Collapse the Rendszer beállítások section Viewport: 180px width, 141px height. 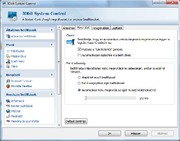pos(52,94)
